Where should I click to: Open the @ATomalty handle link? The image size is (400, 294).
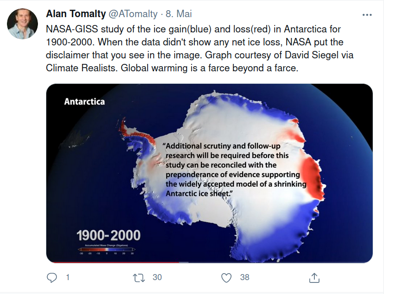coord(133,14)
